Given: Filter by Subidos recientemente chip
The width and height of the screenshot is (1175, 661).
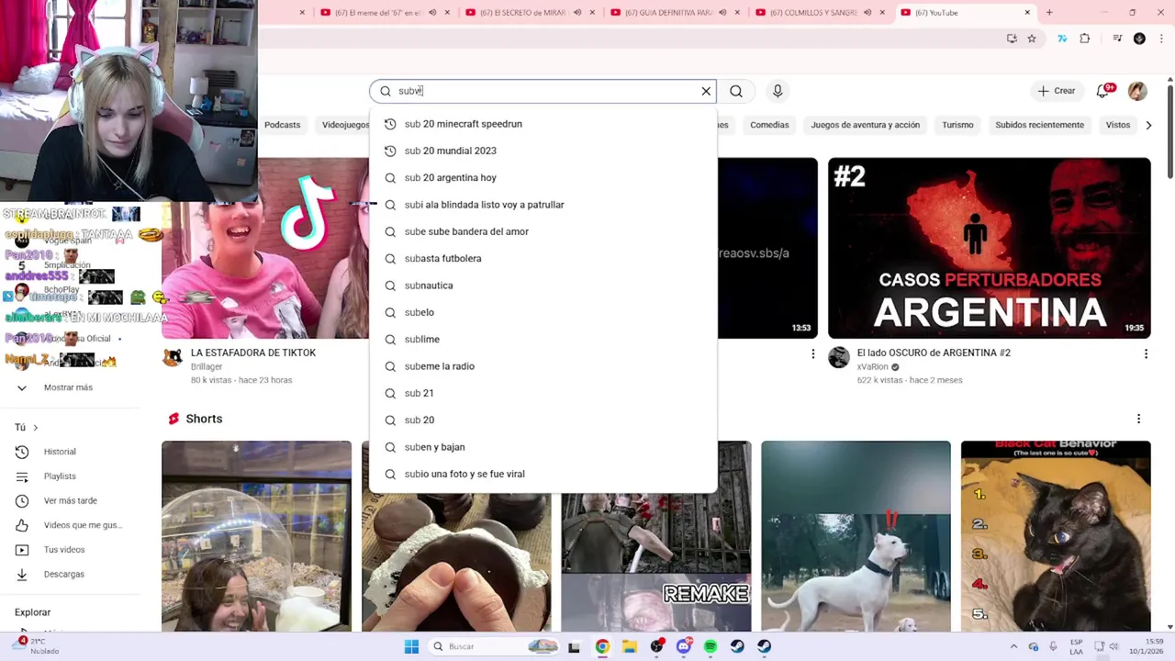Looking at the screenshot, I should point(1039,125).
